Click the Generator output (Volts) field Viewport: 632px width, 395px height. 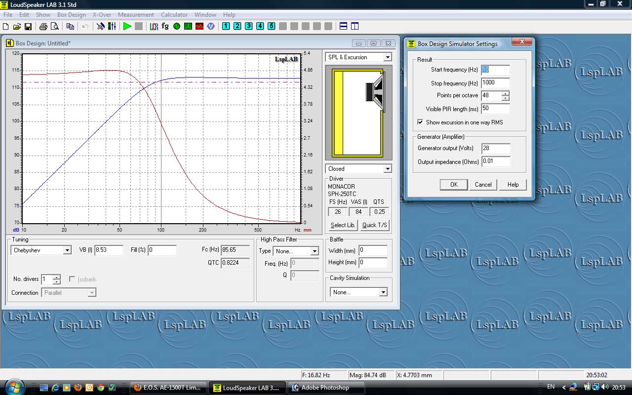pos(495,148)
